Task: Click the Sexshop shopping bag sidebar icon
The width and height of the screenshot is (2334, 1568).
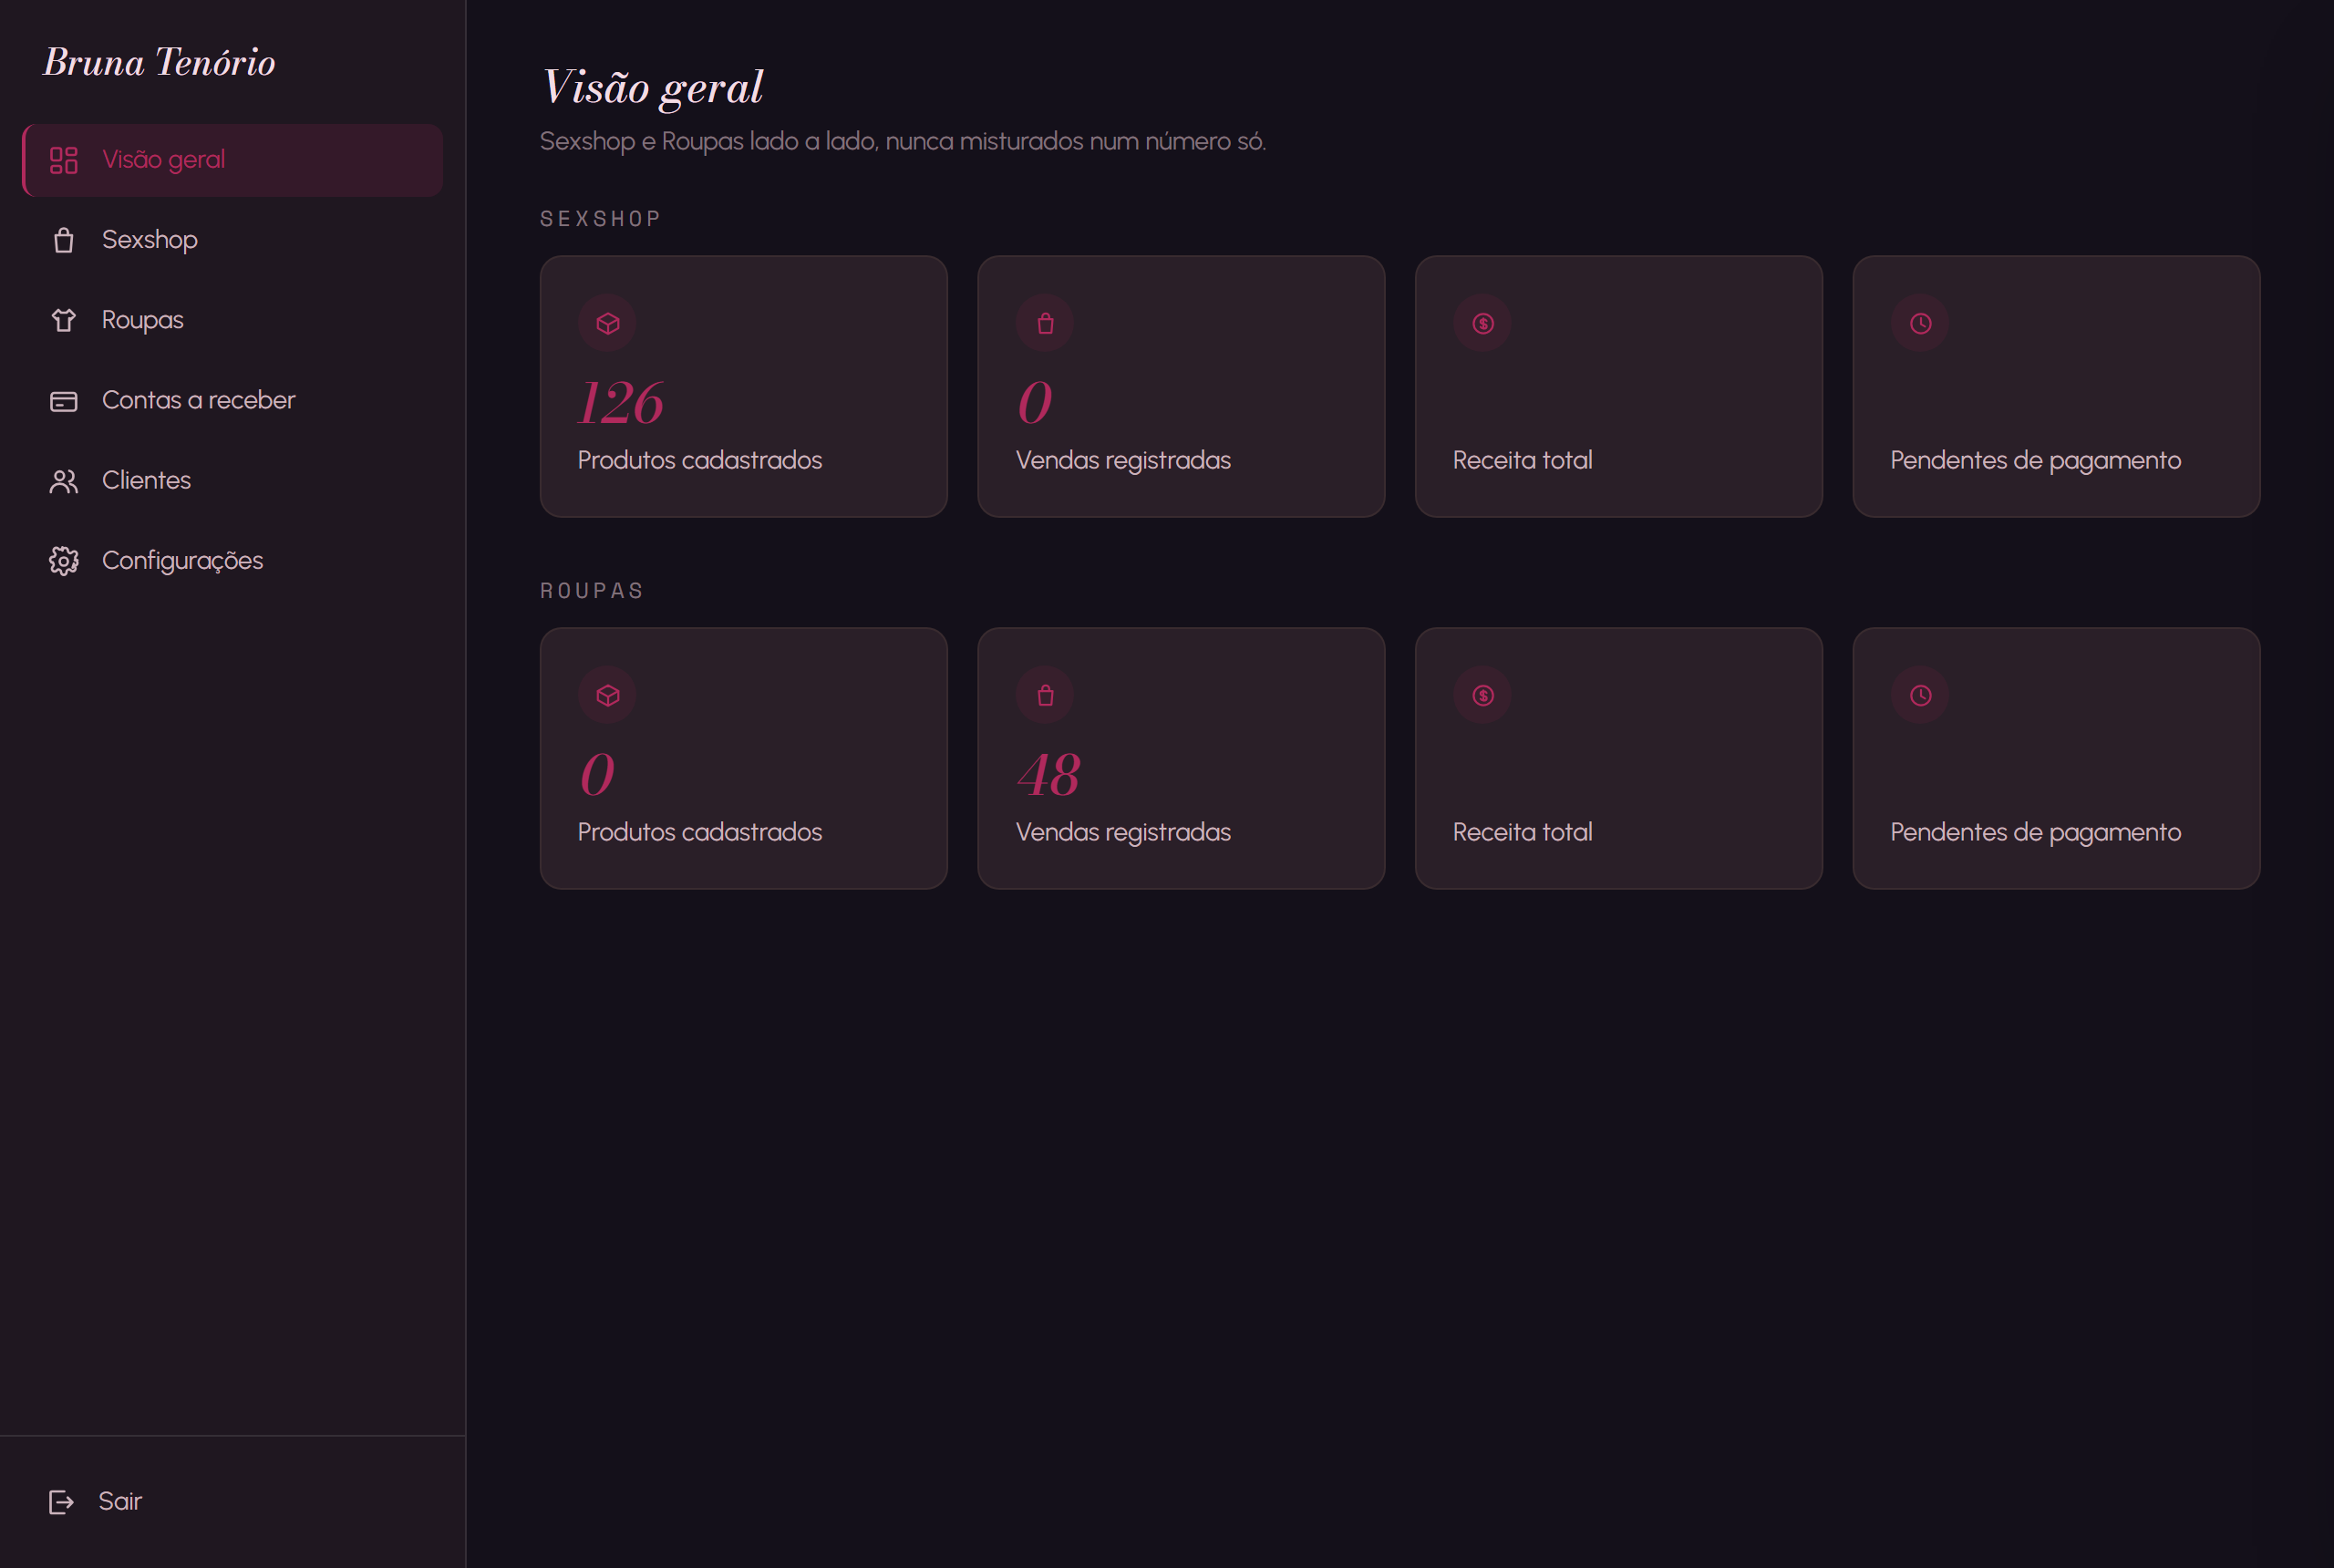Action: 64,240
